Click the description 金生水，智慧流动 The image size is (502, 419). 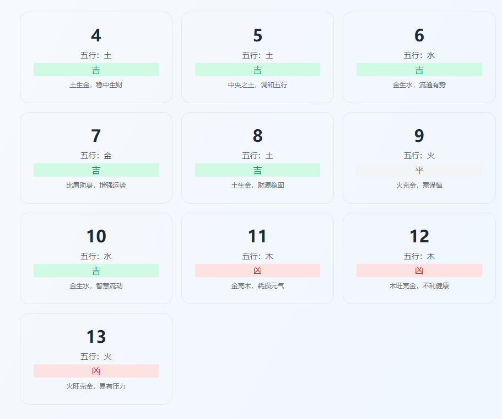[x=96, y=286]
